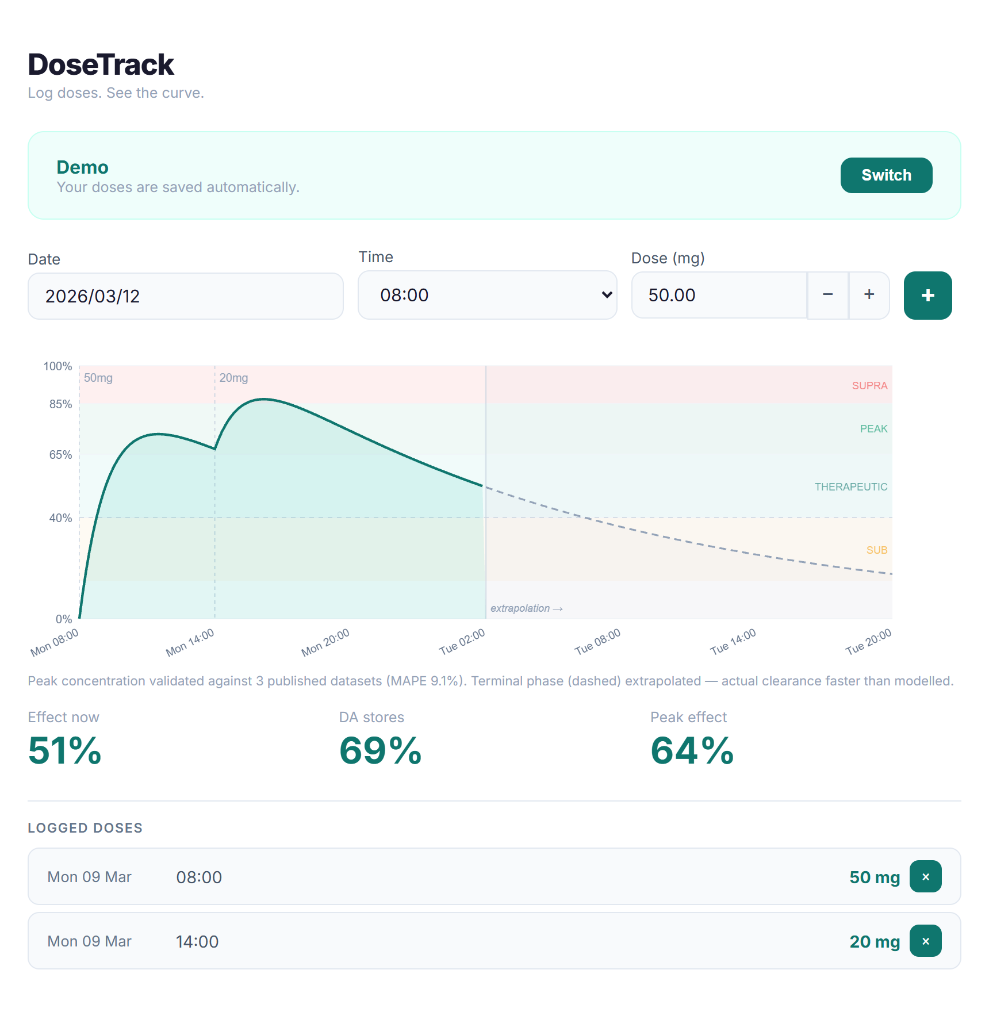The width and height of the screenshot is (989, 1035).
Task: Increase the dose using the plus stepper
Action: pos(869,296)
